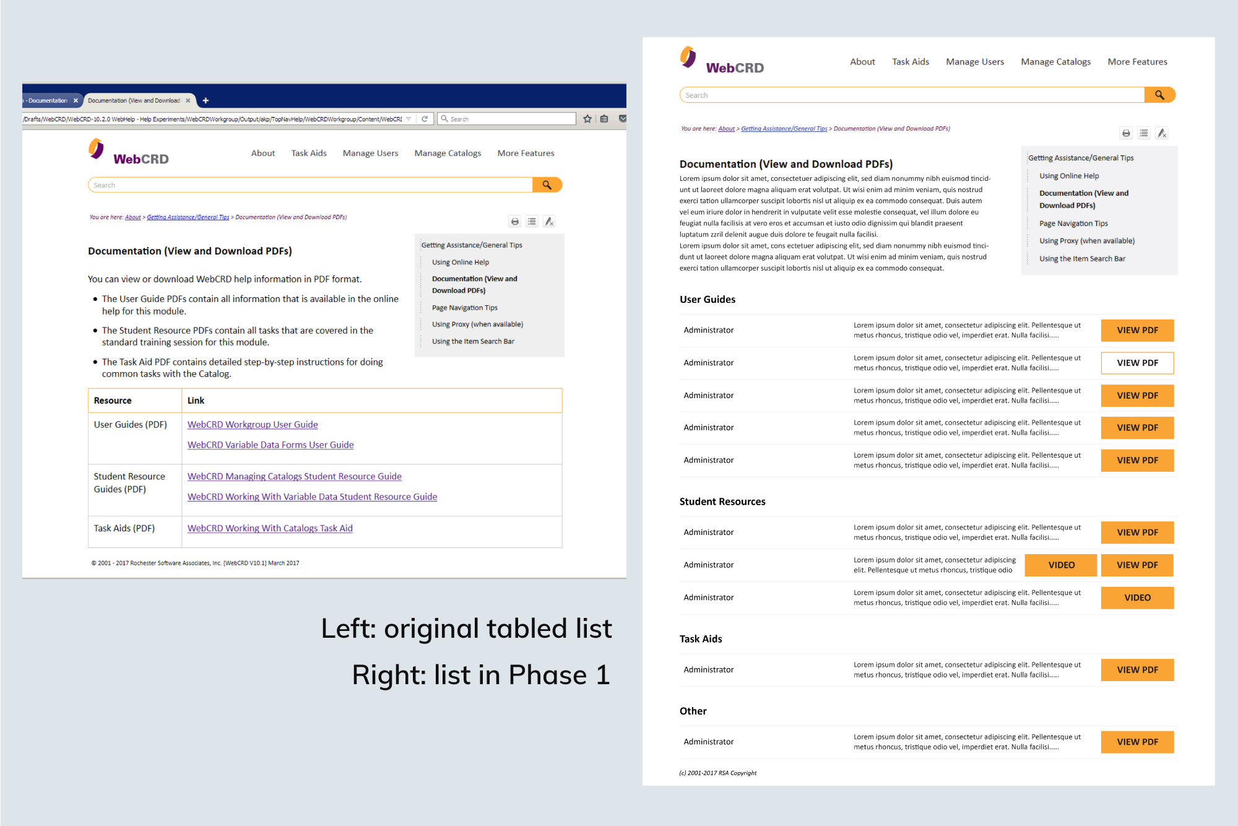Open Manage Catalogs menu in right Phase 1 mockup

[x=1056, y=62]
